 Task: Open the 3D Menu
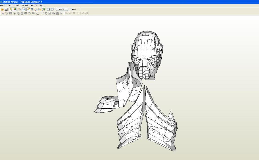click(x=8, y=5)
